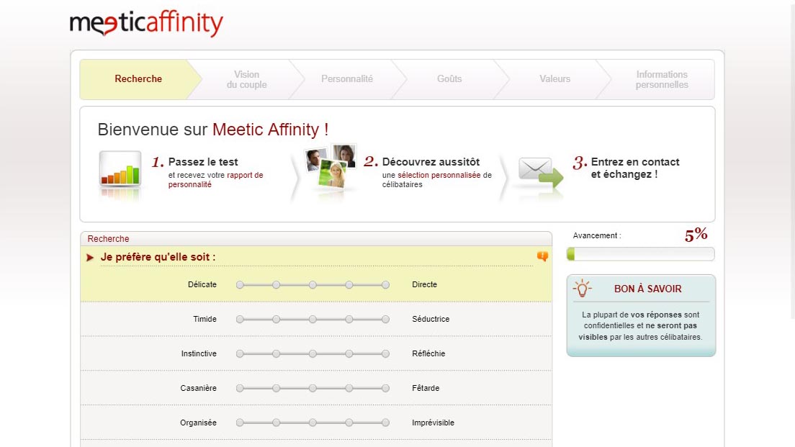Select the point just before Réfléchie
The height and width of the screenshot is (447, 795).
pyautogui.click(x=349, y=353)
